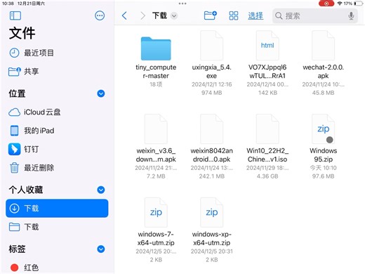This screenshot has width=365, height=274.
Task: Click the "2024/12/1 12:16" date text
Action: coord(211,84)
